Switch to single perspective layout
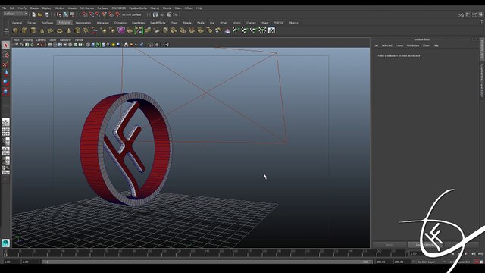The image size is (485, 273). click(x=5, y=122)
